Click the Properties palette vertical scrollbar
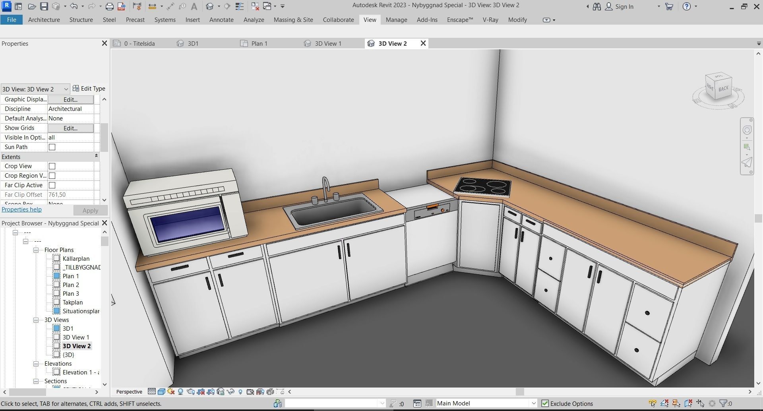 click(104, 137)
